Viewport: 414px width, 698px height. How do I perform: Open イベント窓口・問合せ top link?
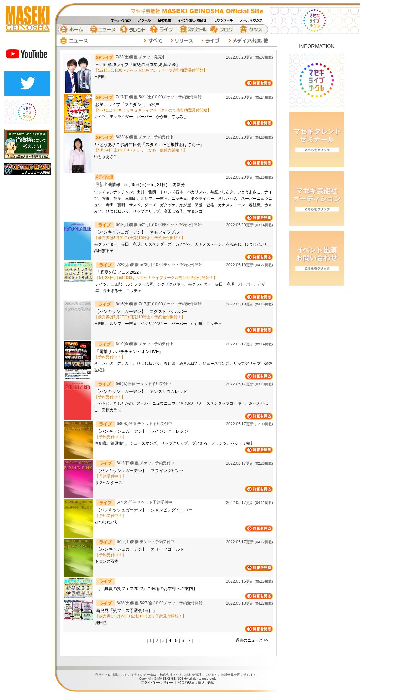pyautogui.click(x=192, y=20)
